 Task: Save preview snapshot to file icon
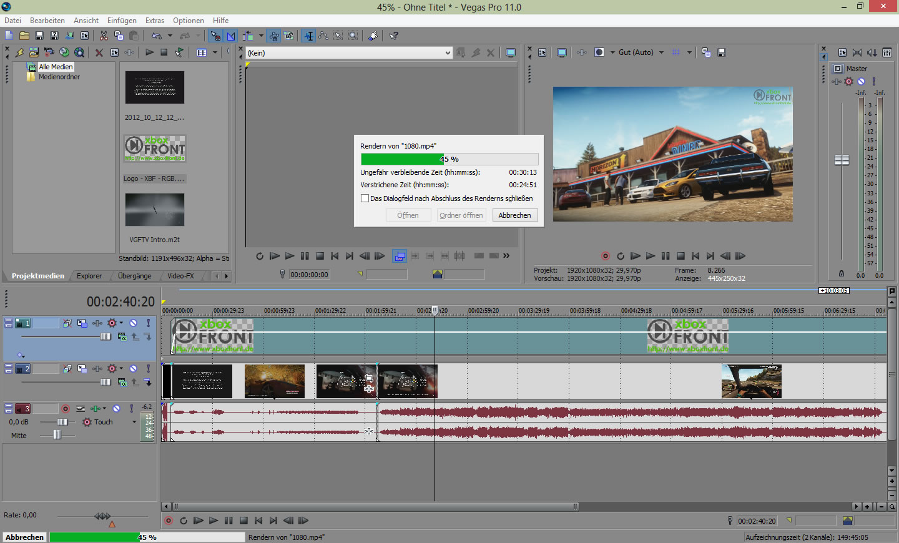coord(721,52)
